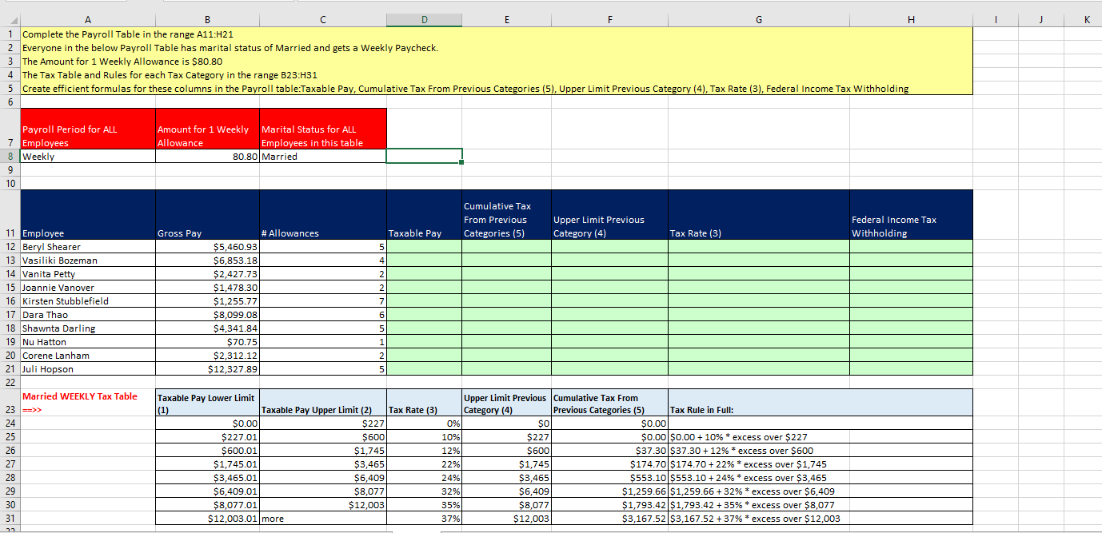Click Cumulative Tax cell for Shawnta Darling
This screenshot has height=533, width=1102.
[506, 328]
